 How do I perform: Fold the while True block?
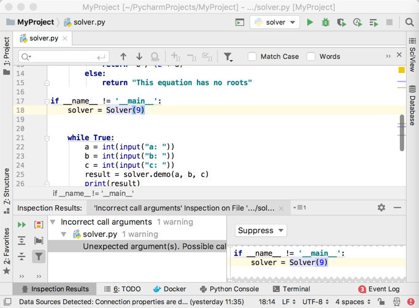[x=47, y=138]
